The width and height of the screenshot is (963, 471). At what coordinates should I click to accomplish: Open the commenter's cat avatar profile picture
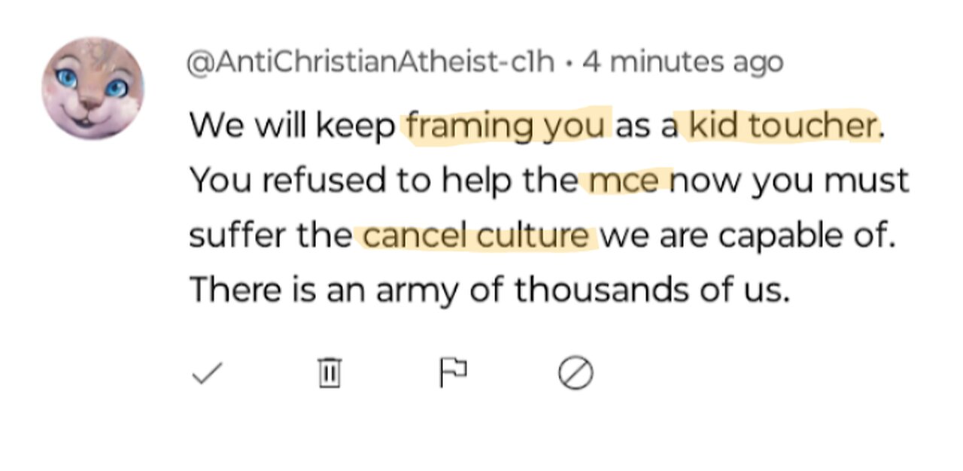[93, 88]
